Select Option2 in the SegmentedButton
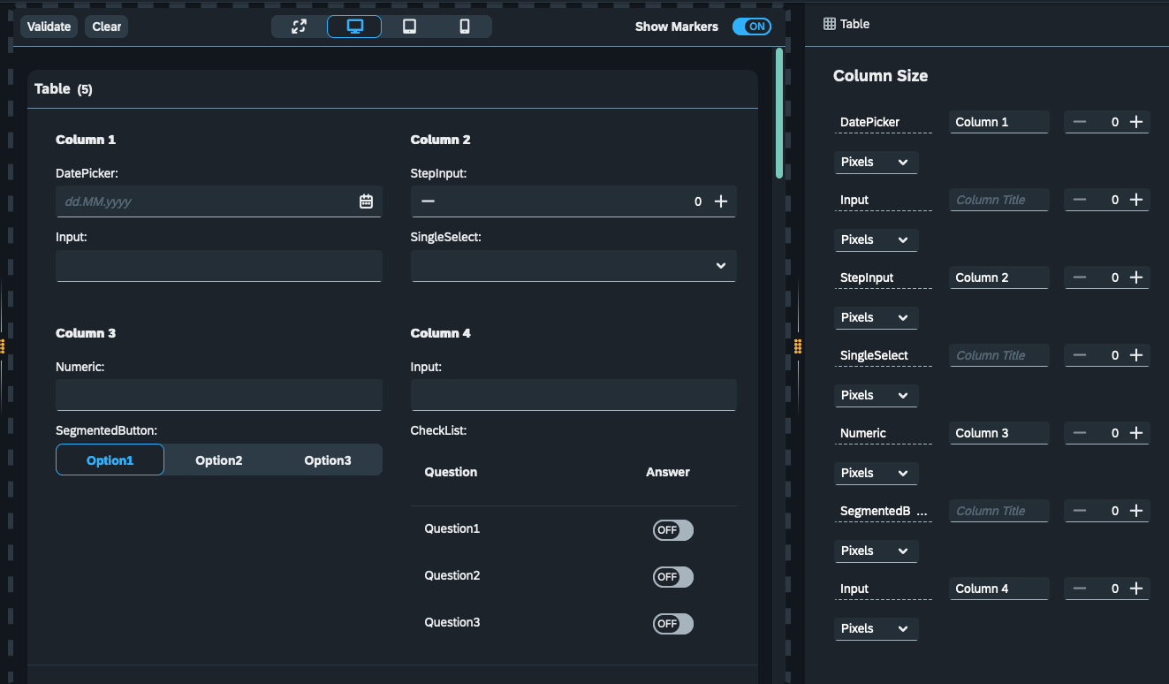1169x684 pixels. (x=218, y=460)
